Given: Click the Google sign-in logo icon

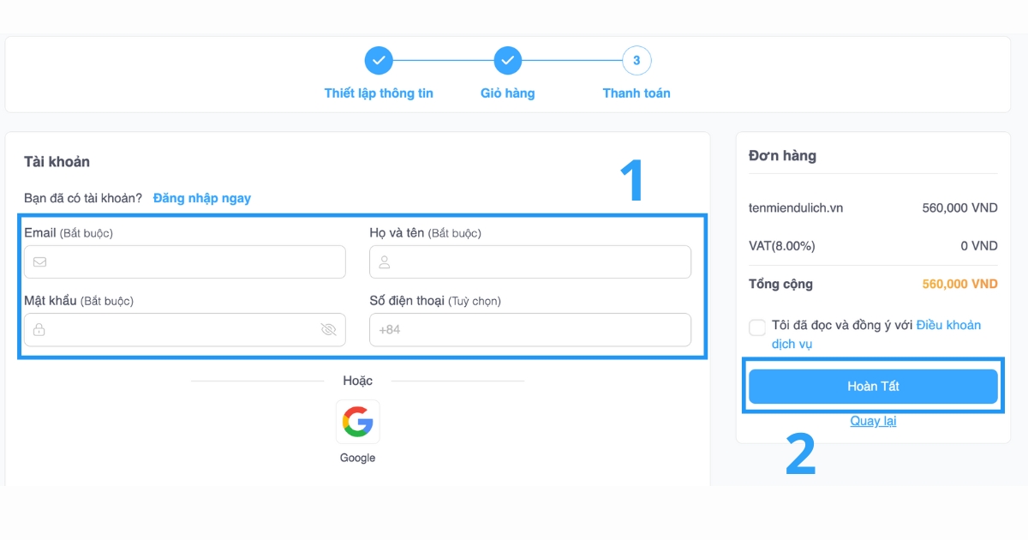Looking at the screenshot, I should point(357,422).
